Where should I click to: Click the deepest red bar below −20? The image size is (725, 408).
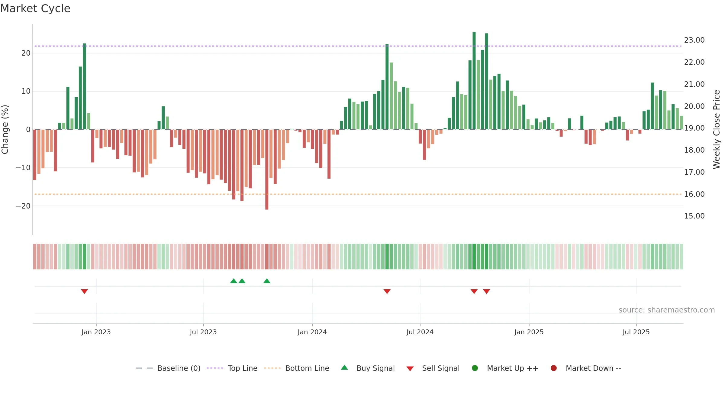pos(267,170)
